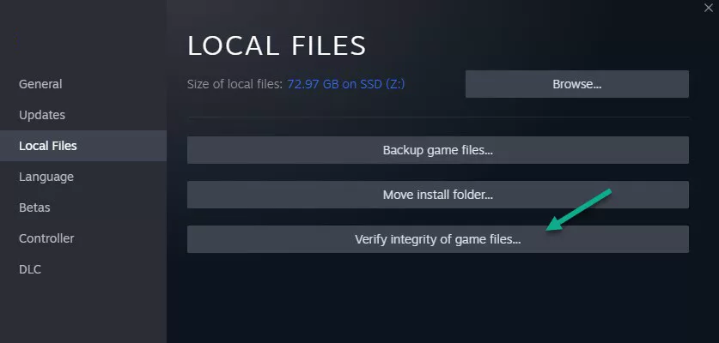Viewport: 719px width, 343px height.
Task: Close the properties window with the X icon
Action: coord(708,8)
